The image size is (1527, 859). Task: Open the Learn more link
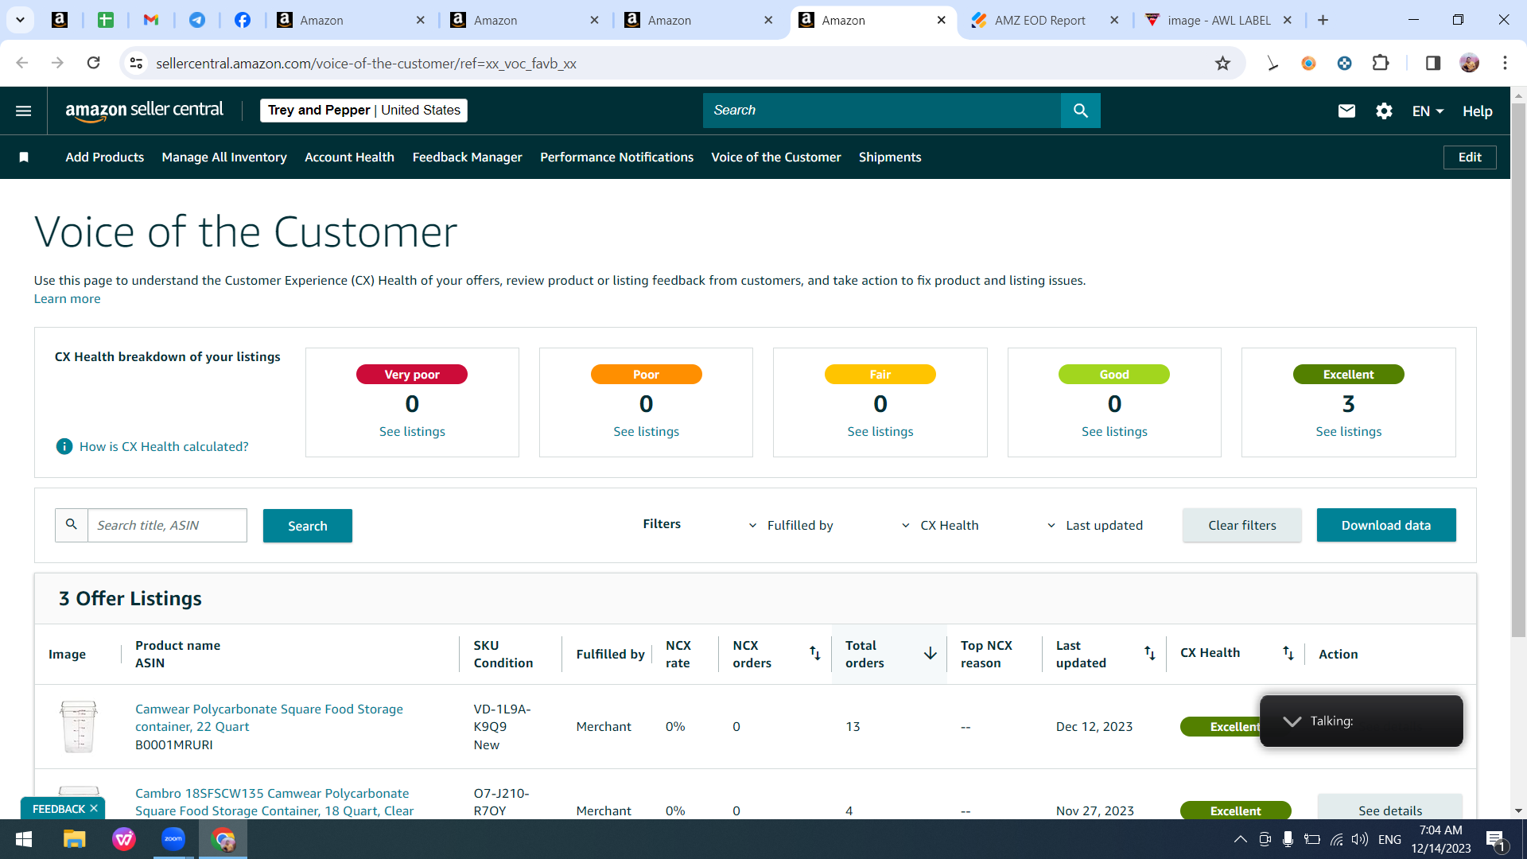(67, 299)
